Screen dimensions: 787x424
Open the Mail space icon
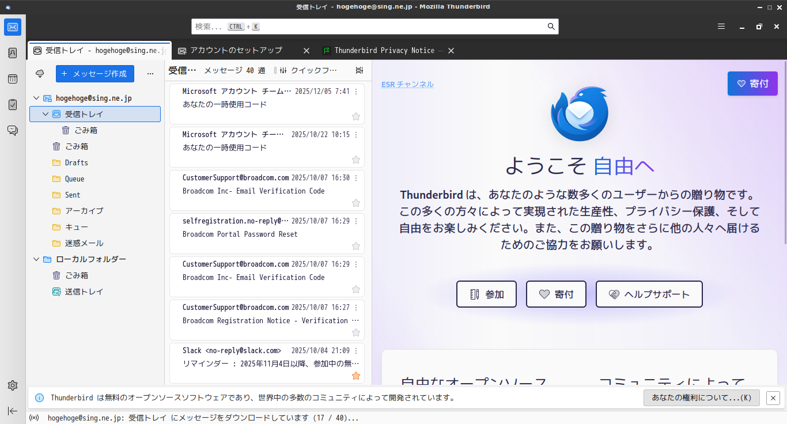[13, 26]
